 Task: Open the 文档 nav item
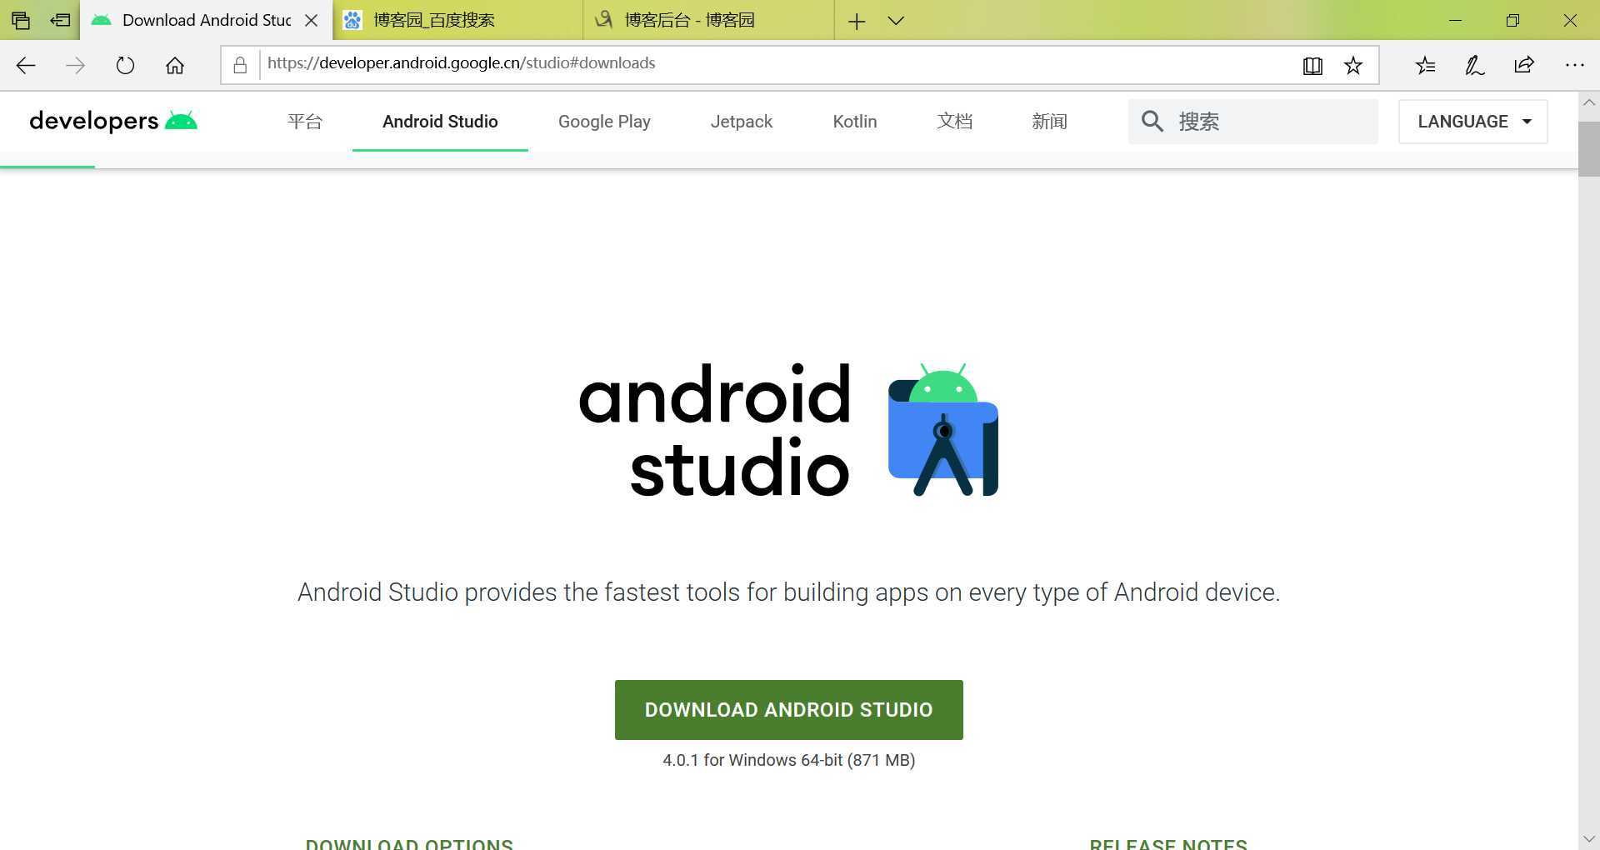(955, 122)
